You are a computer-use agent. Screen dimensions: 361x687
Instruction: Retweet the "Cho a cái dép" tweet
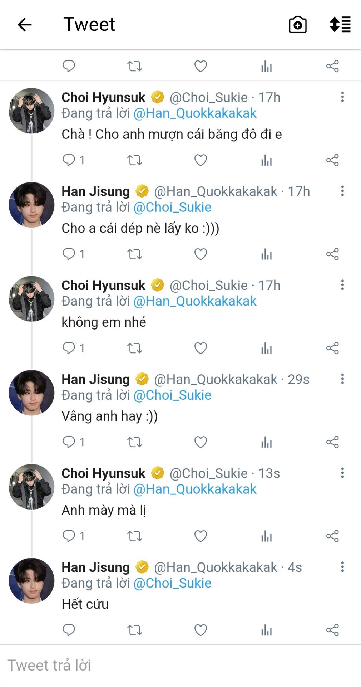(x=135, y=254)
